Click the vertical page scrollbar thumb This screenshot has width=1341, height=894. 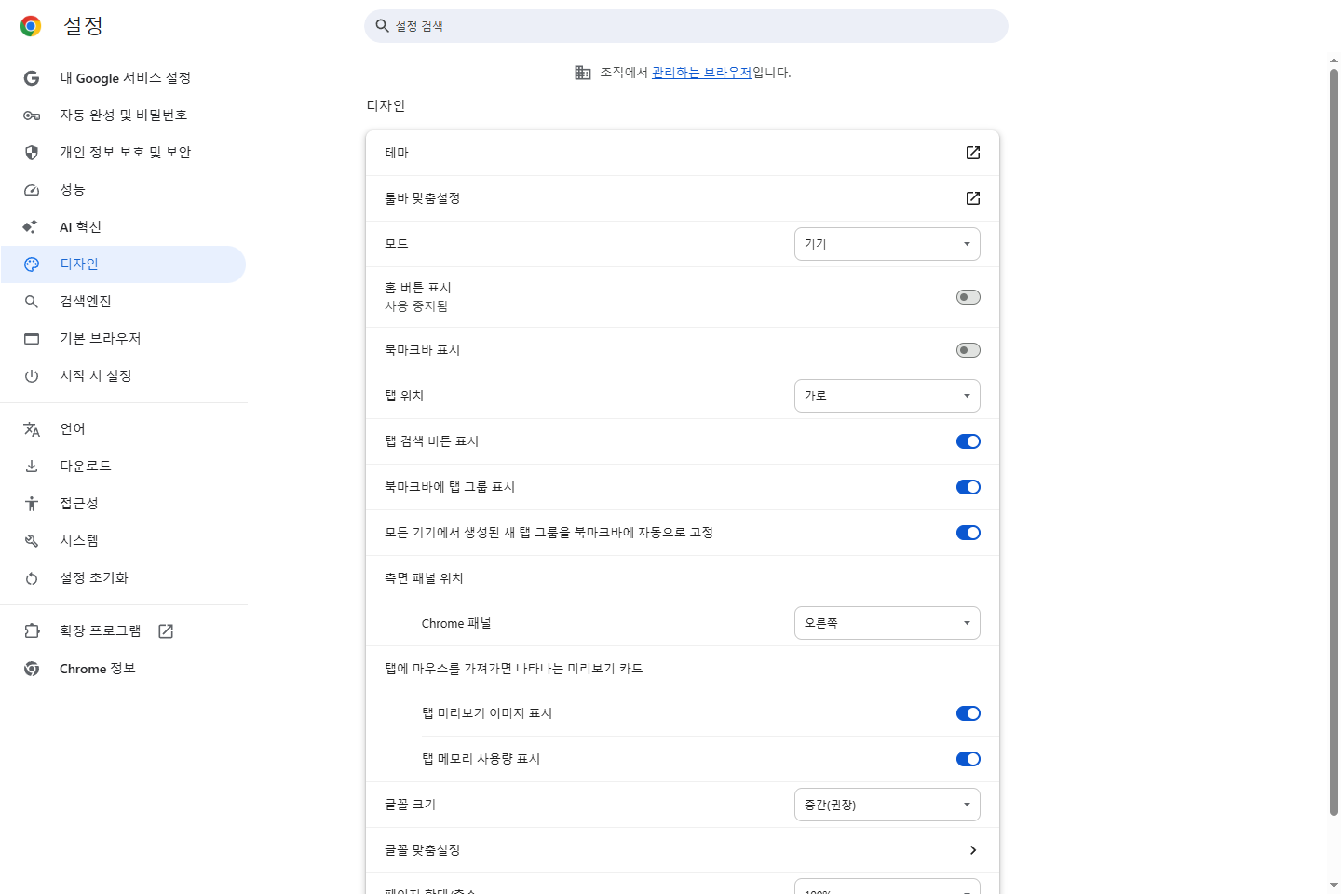click(1334, 442)
